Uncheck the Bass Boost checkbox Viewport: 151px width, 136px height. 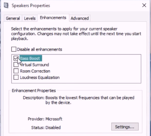(x=16, y=58)
